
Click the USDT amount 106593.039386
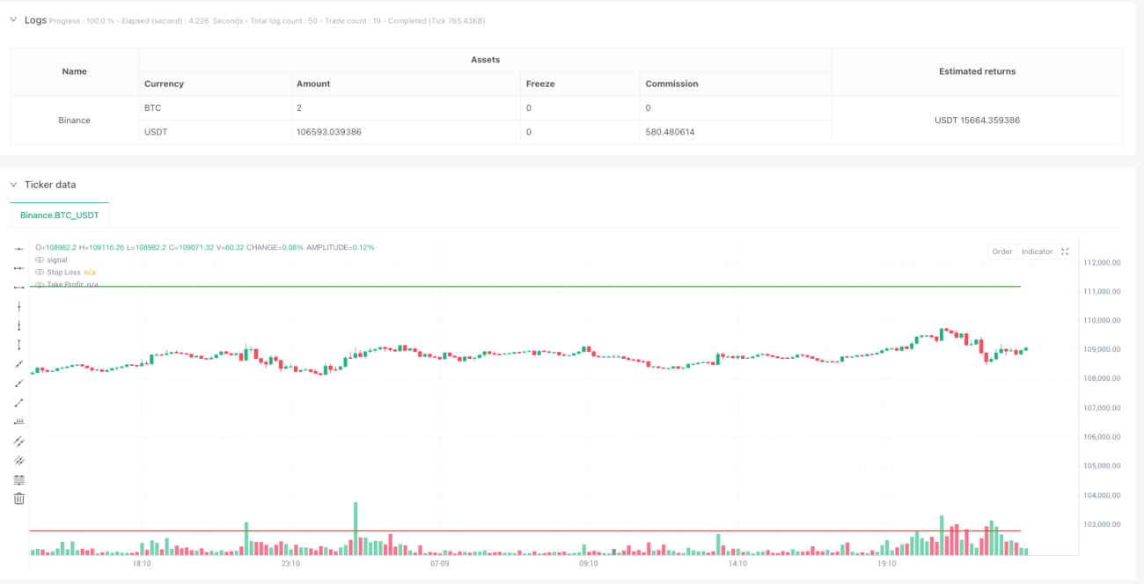(329, 132)
